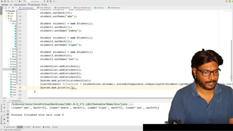Image resolution: width=233 pixels, height=131 pixels.
Task: Navigate back using the left arrow
Action: click(x=12, y=1)
